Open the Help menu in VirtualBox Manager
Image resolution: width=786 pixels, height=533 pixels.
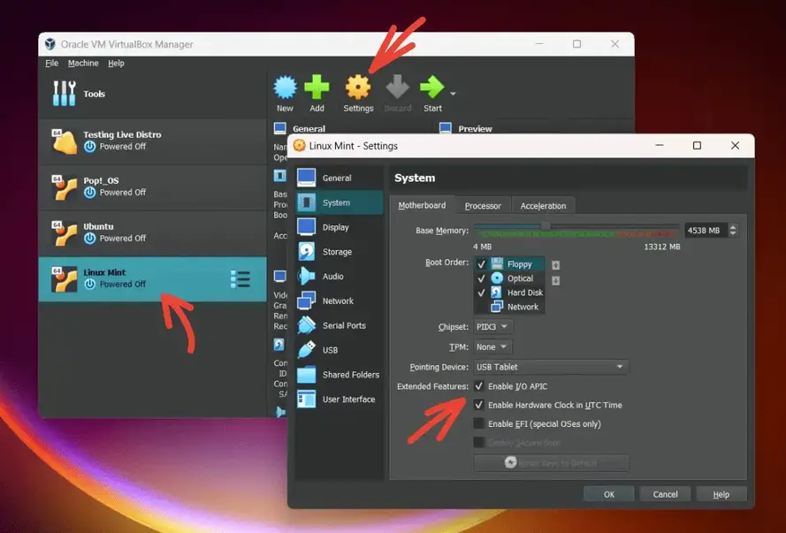[x=116, y=63]
